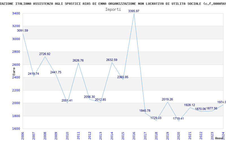Image resolution: width=226 pixels, height=141 pixels.
Task: Click the 2017 year tick label
Action: tap(145, 136)
